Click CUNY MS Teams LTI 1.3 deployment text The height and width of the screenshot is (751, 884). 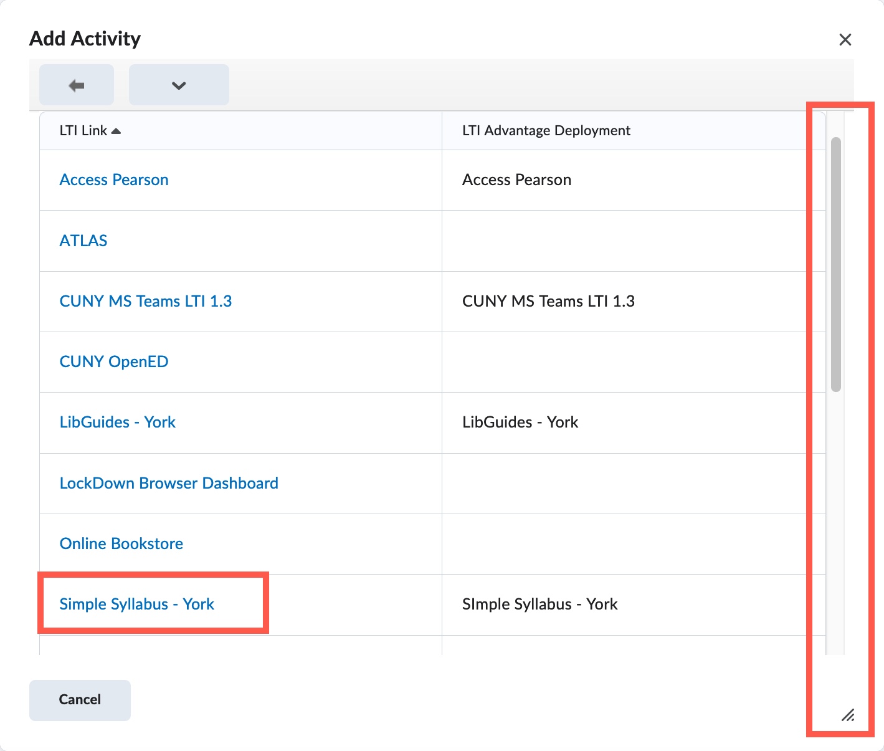click(548, 301)
